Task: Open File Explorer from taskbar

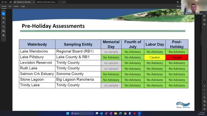Action: 116,113
